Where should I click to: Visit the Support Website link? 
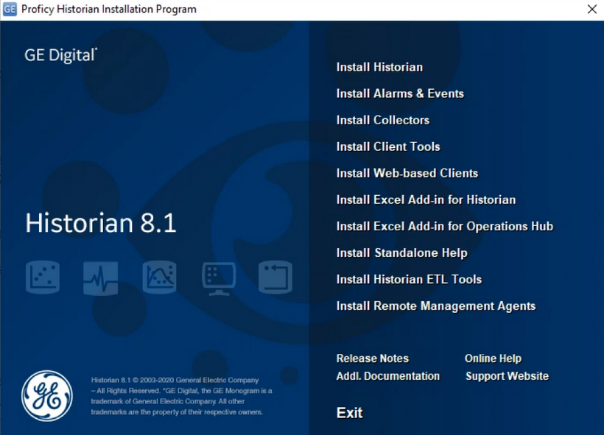[507, 376]
